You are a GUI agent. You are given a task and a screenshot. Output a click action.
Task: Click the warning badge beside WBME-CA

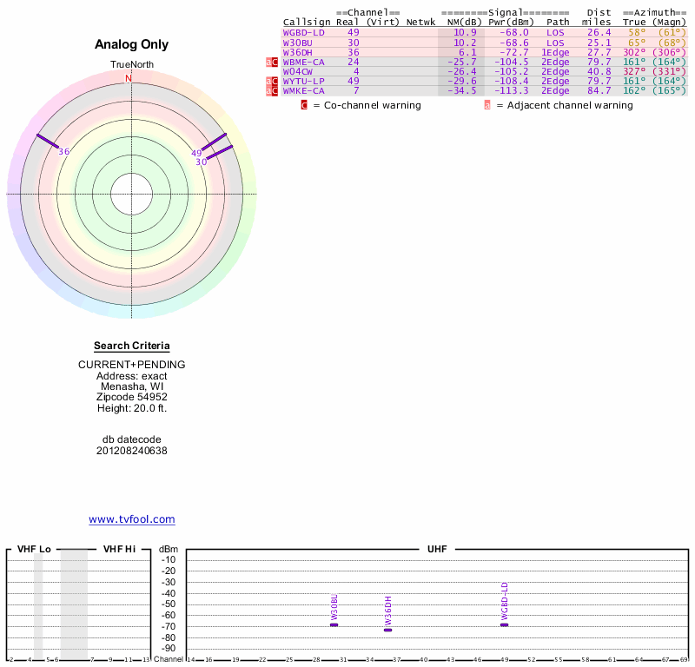click(272, 63)
